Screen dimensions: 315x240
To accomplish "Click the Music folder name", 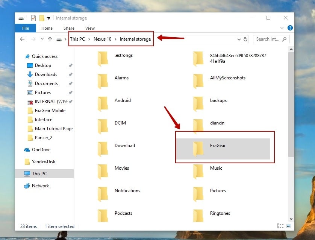I will [216, 168].
